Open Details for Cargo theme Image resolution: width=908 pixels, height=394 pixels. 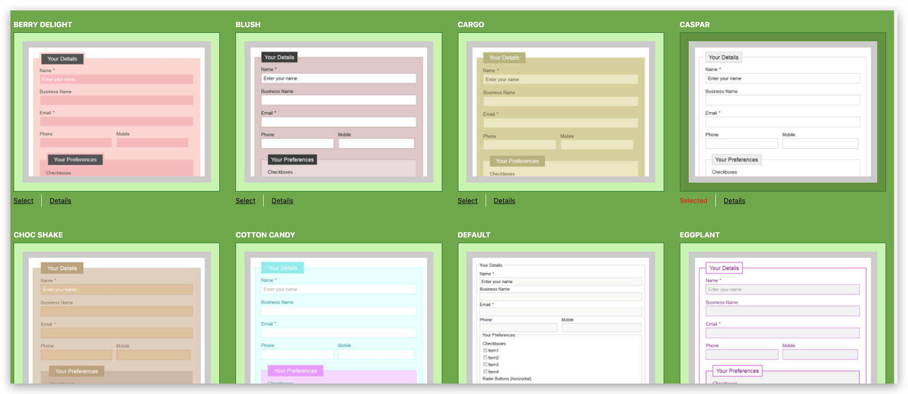tap(504, 201)
